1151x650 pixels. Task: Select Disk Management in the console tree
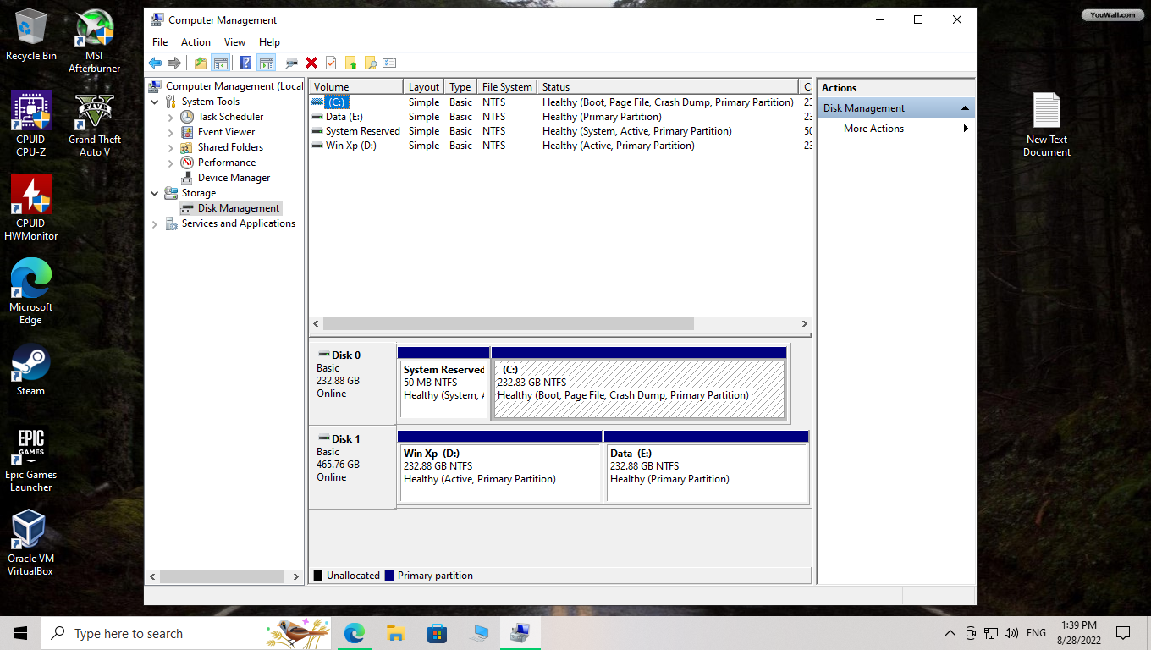pos(229,208)
